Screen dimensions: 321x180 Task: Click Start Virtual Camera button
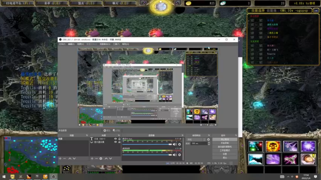pos(225,147)
